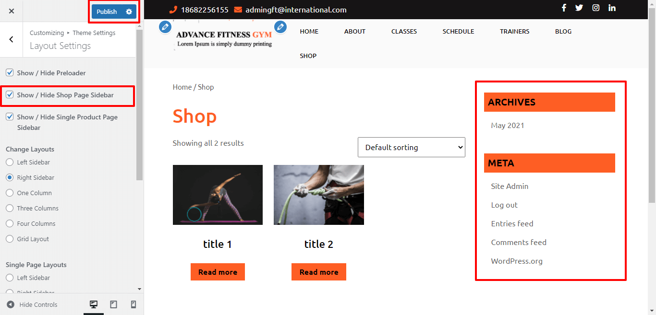The height and width of the screenshot is (315, 656).
Task: Open the Default sorting dropdown
Action: (x=411, y=147)
